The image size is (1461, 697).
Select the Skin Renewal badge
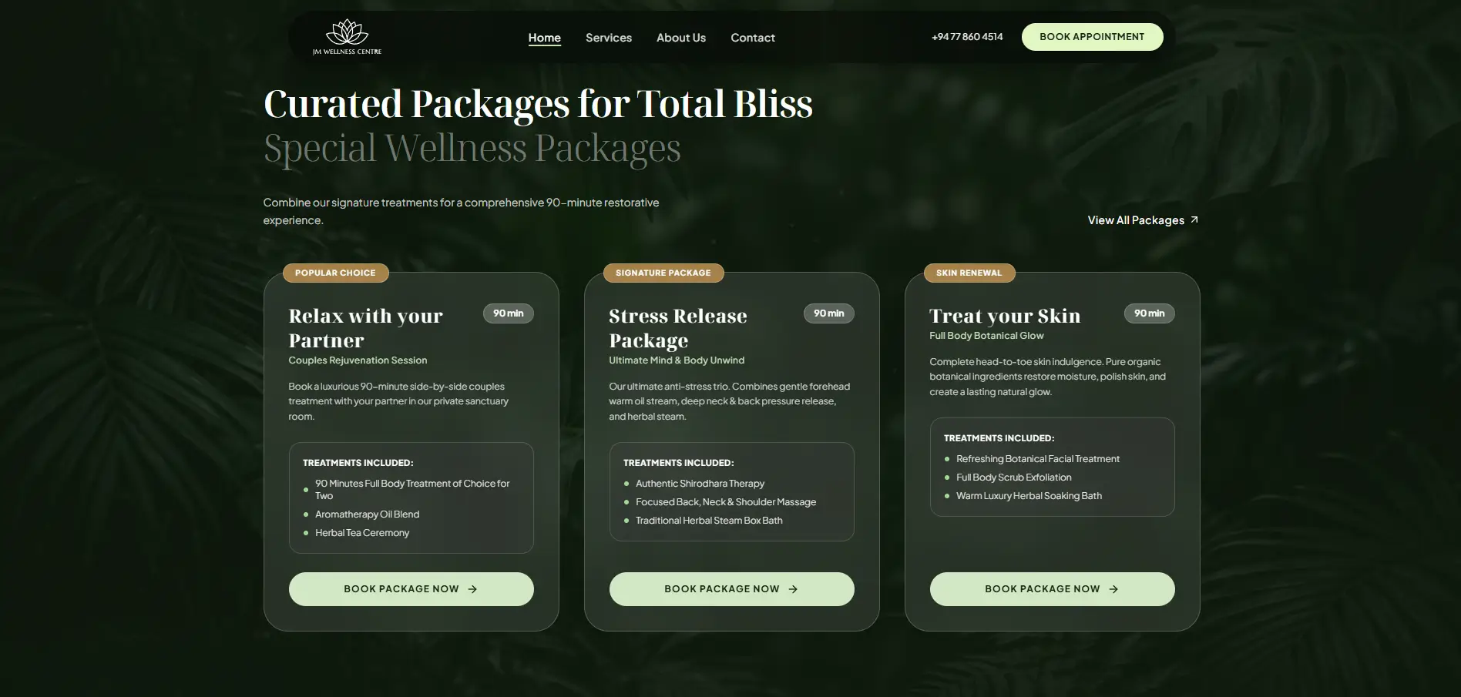(x=969, y=273)
